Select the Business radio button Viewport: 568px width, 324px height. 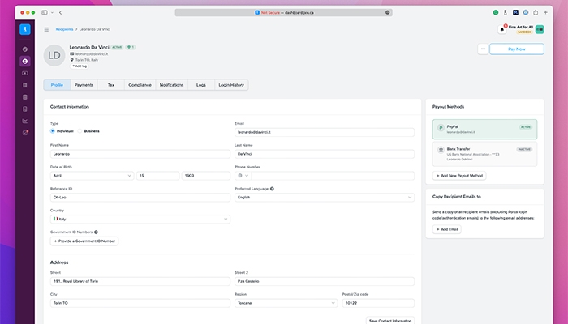click(x=80, y=131)
